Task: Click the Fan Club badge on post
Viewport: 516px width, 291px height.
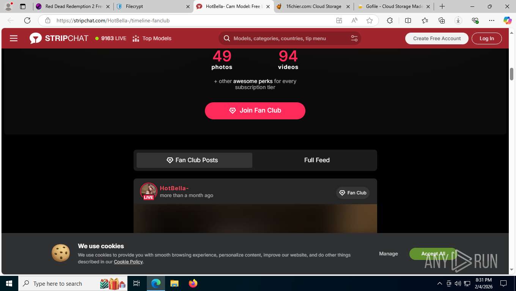Action: pos(353,193)
